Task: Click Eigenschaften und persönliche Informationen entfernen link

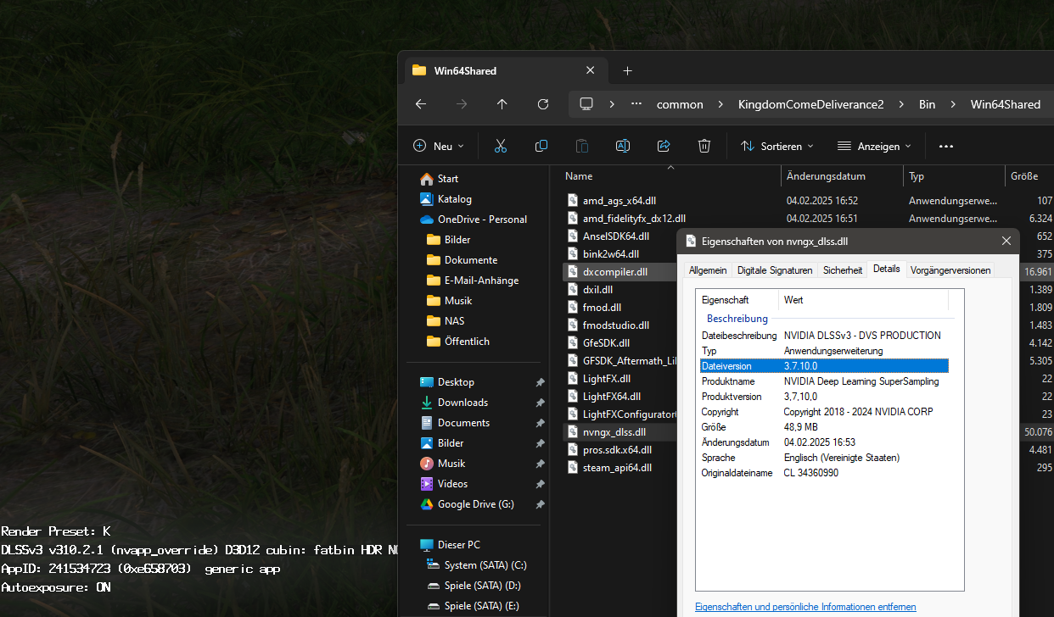Action: tap(805, 607)
